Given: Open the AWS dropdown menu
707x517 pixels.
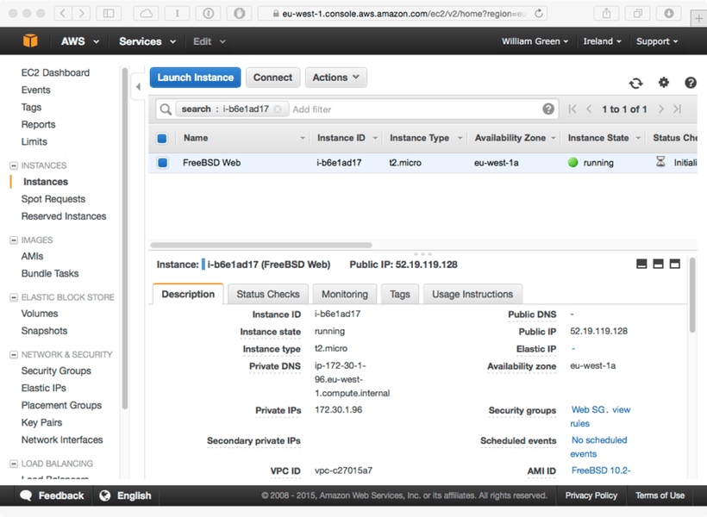Looking at the screenshot, I should pos(80,41).
